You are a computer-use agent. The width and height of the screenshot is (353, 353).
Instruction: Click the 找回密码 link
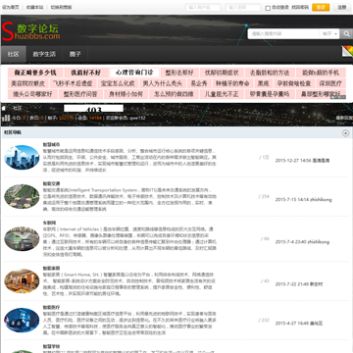coord(300,7)
